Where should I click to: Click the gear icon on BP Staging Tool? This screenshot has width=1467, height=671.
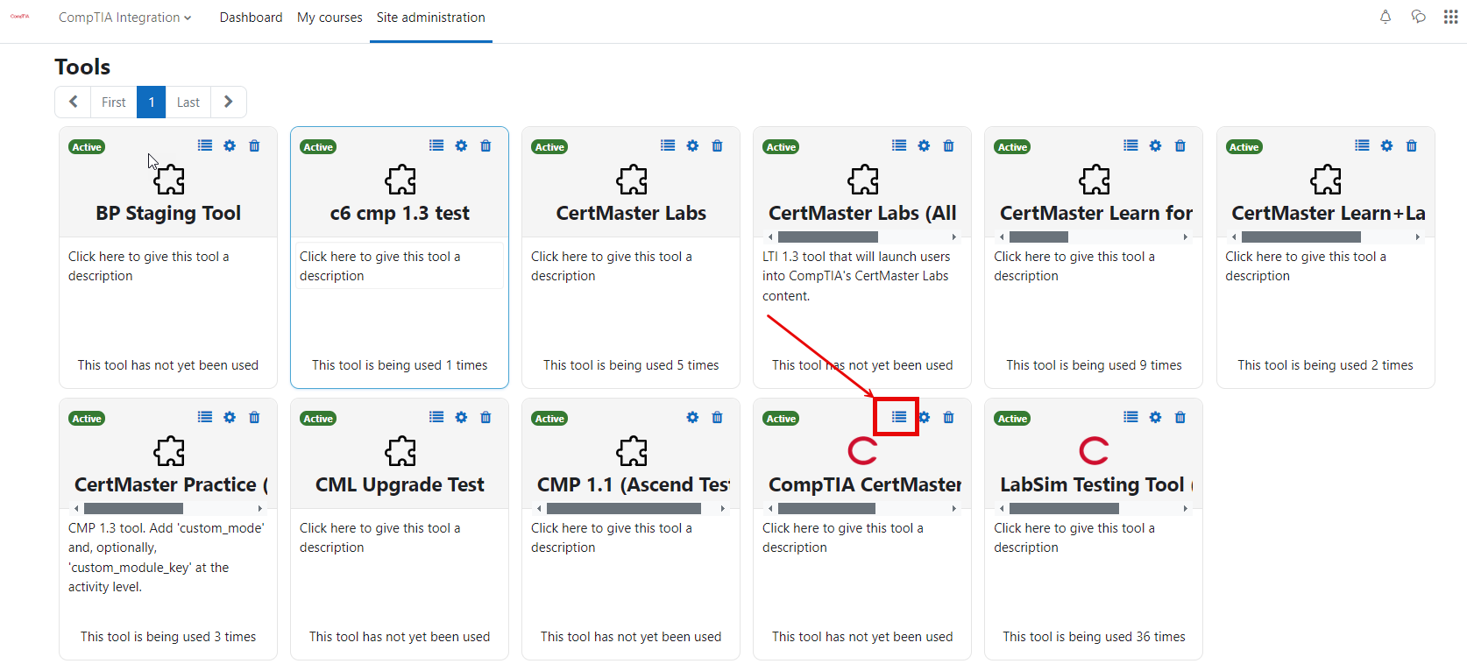pyautogui.click(x=230, y=145)
